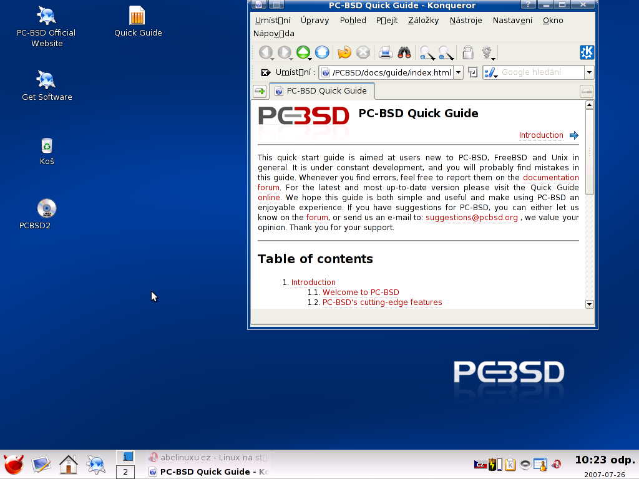Follow the 'online' Quick Guide link
The image size is (639, 479).
[268, 198]
